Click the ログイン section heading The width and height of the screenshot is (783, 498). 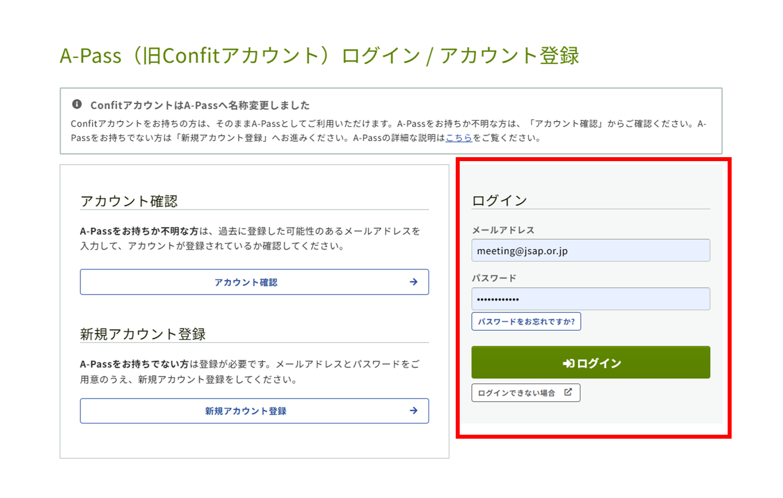coord(499,201)
